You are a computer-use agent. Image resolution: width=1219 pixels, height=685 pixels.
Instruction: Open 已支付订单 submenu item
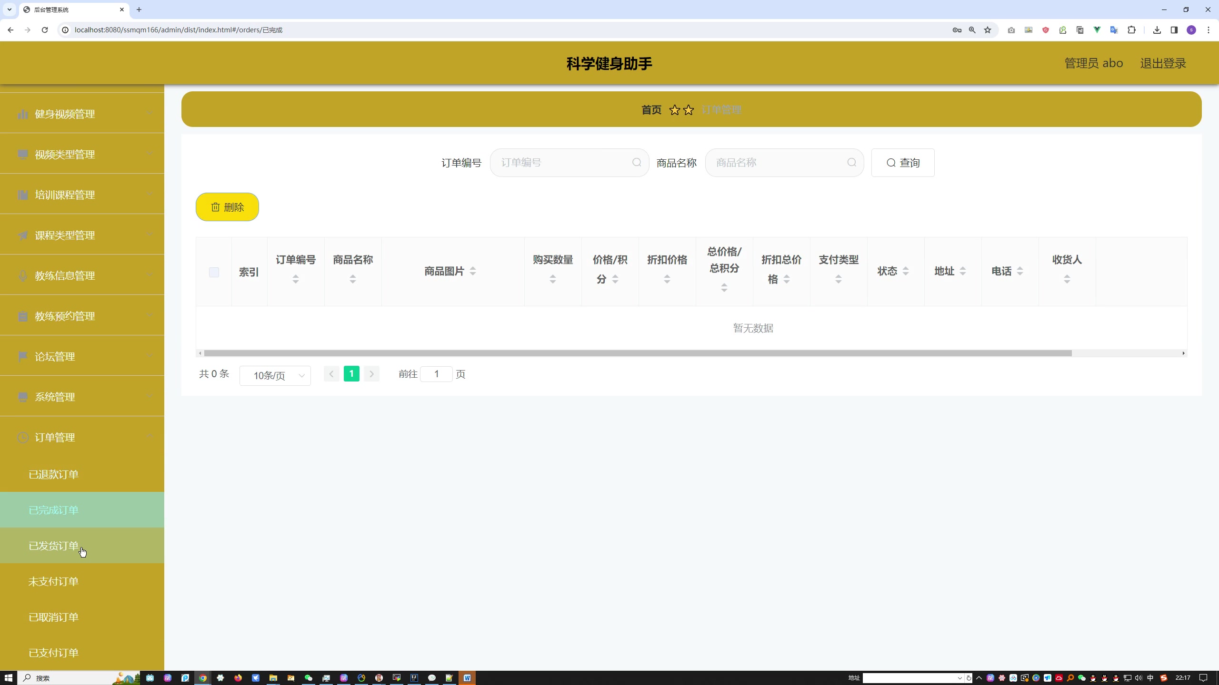[82, 653]
